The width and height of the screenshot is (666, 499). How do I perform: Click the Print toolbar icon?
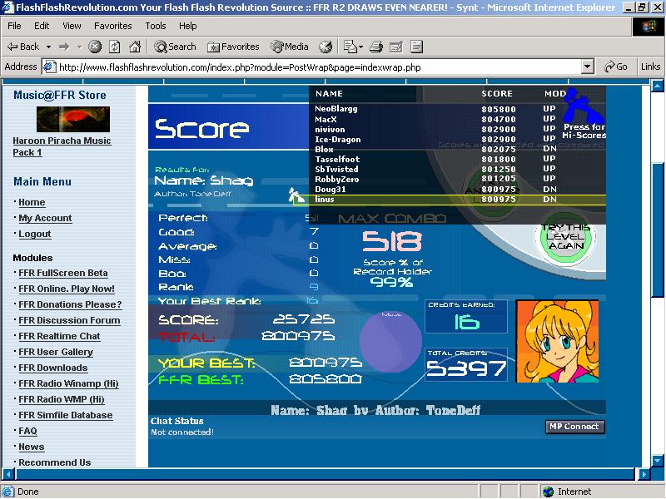tap(376, 47)
